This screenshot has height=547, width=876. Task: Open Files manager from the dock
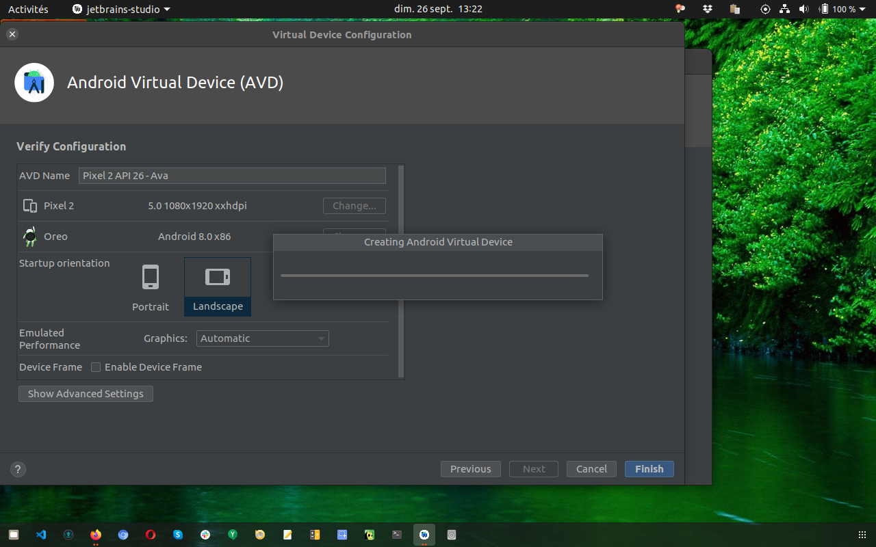click(14, 535)
